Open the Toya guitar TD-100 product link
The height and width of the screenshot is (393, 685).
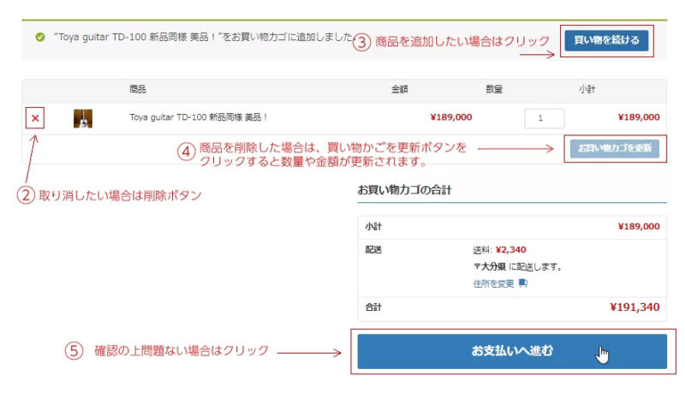click(x=199, y=117)
